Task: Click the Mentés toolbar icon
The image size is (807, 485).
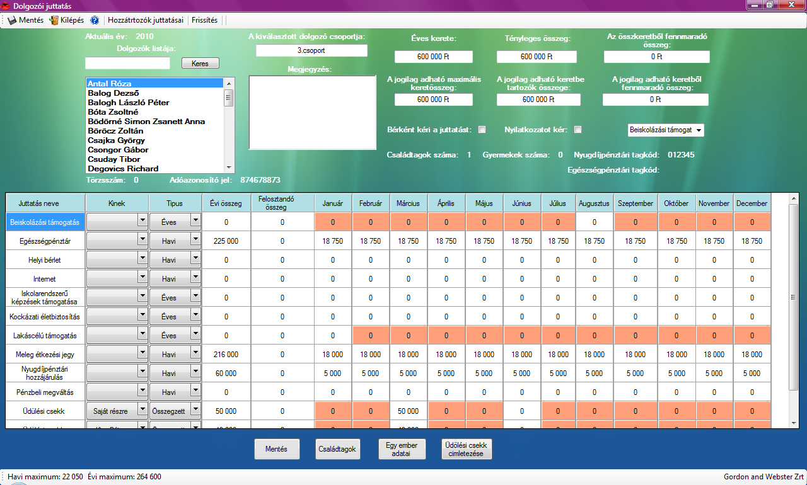Action: coord(12,20)
